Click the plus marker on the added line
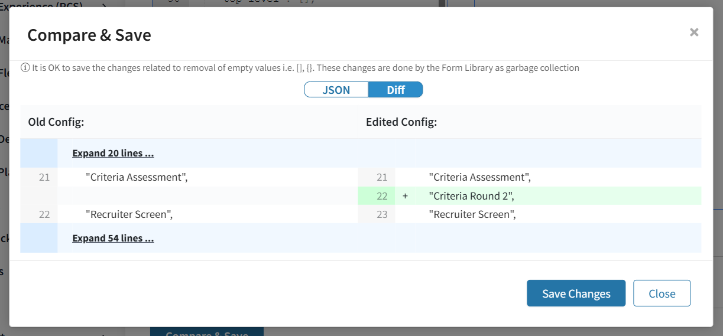 point(405,196)
